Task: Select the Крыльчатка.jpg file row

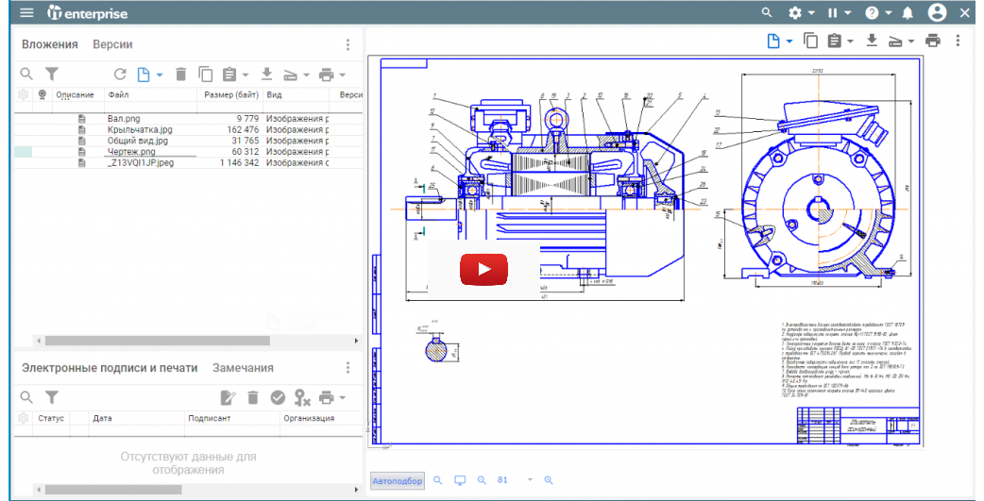Action: coord(140,129)
